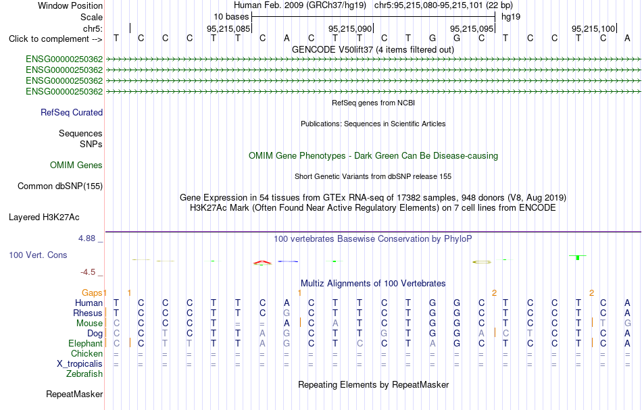Open '100 vertebrates Basewise Conservation by PhyloP' title
This screenshot has height=410, width=642.
(x=373, y=238)
